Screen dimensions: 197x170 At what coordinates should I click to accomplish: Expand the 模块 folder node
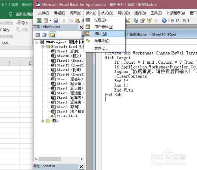42,121
